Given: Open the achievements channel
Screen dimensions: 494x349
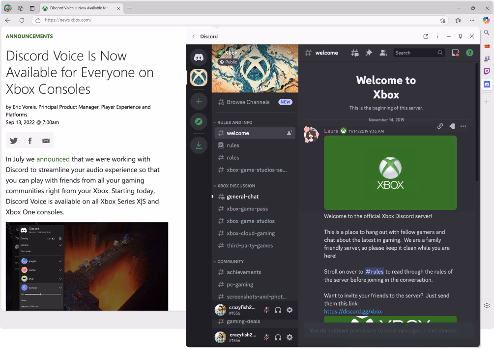Looking at the screenshot, I should [x=255, y=272].
